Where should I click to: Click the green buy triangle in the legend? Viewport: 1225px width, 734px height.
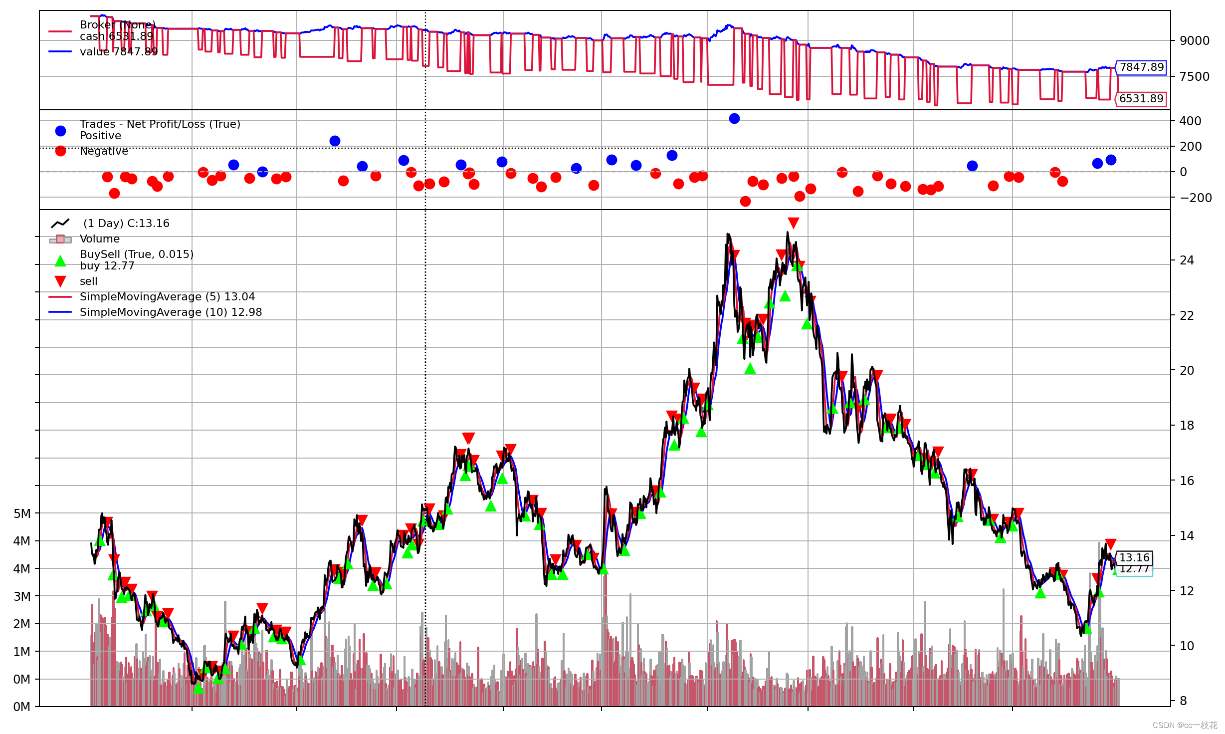60,261
